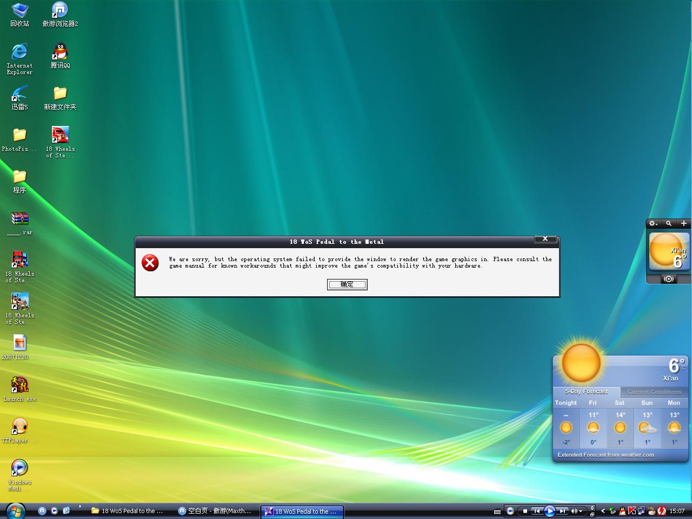Image resolution: width=692 pixels, height=519 pixels.
Task: Open the volume dropdown in taskbar player
Action: click(x=581, y=511)
